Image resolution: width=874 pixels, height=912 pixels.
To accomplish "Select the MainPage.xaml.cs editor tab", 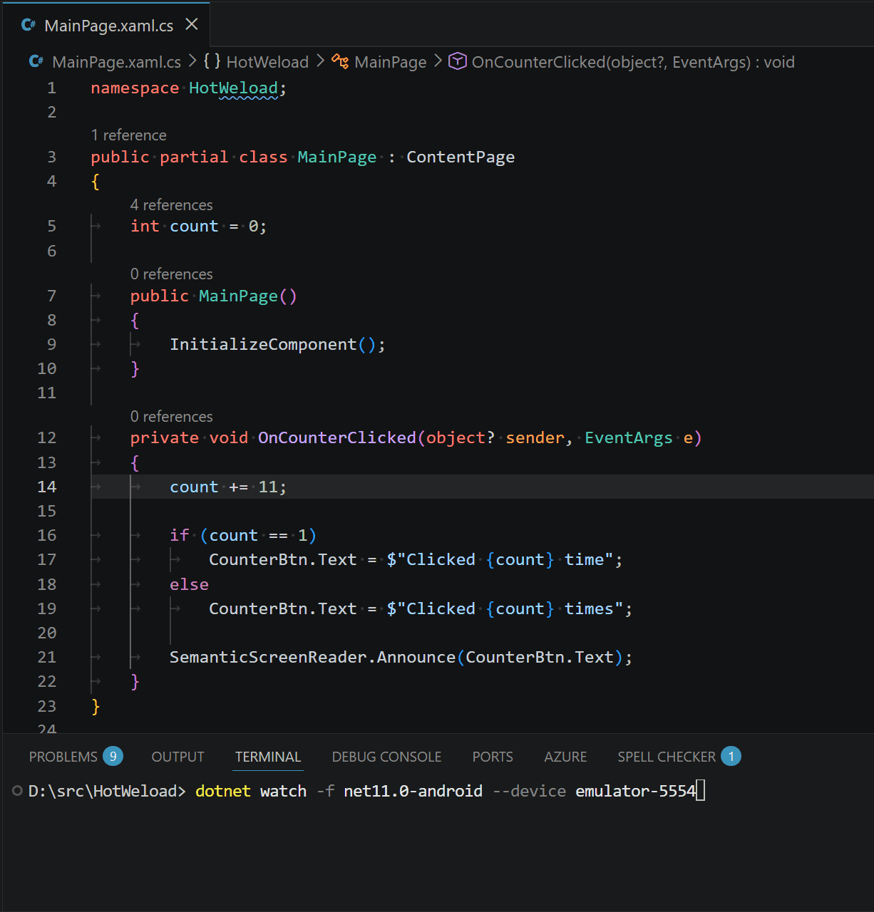I will (x=106, y=25).
